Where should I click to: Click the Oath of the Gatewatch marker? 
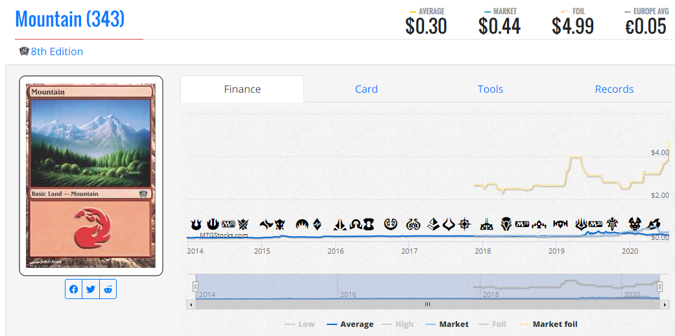pos(340,225)
